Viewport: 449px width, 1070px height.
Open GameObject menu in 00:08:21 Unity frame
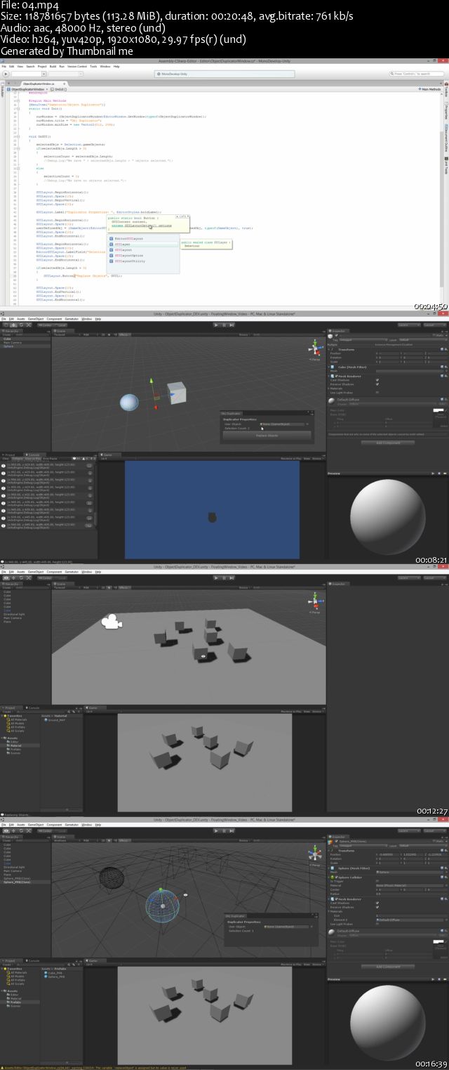[36, 319]
